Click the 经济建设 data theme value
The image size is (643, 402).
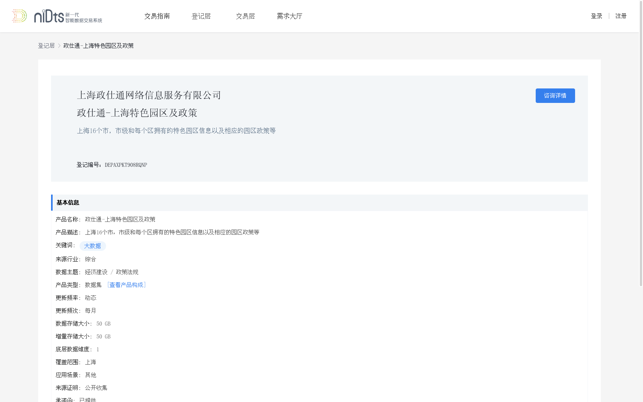(x=96, y=272)
